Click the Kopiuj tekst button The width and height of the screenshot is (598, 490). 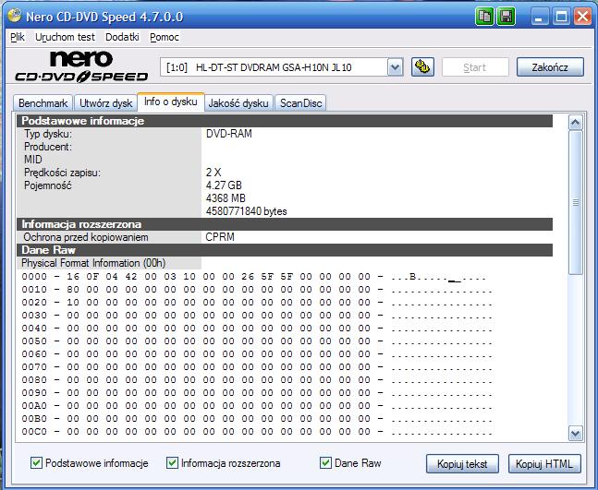[x=462, y=464]
